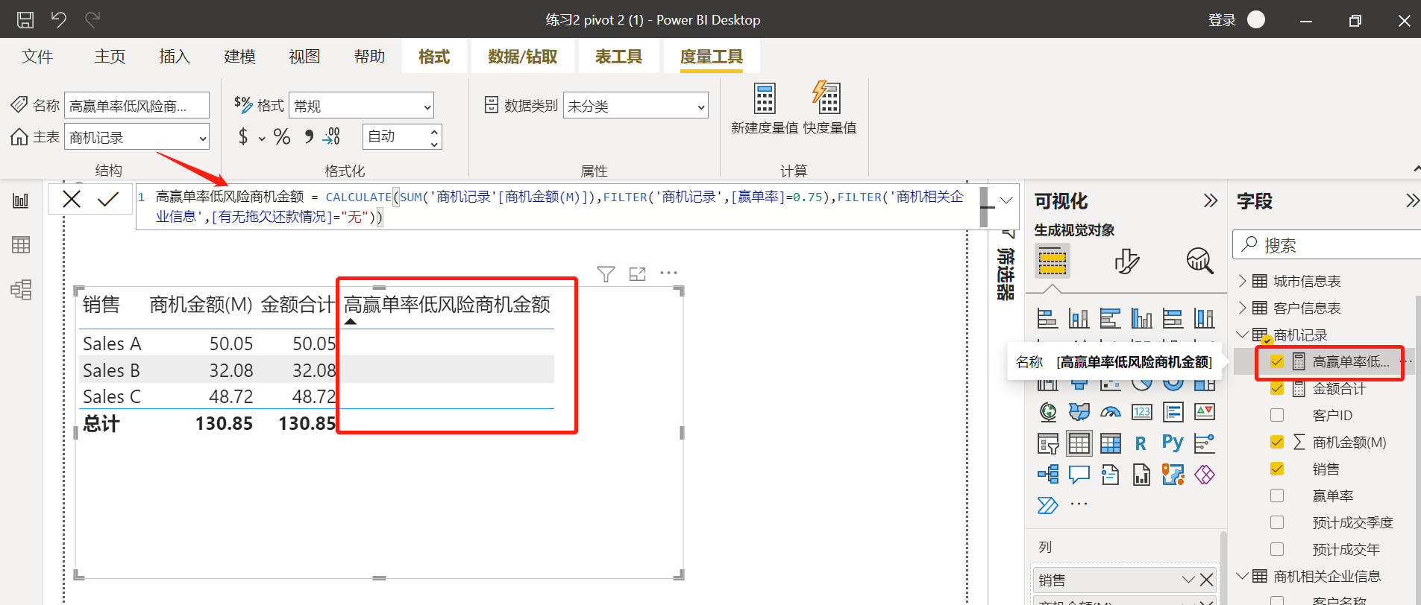Remove 销售 field from 列 well

[x=1206, y=580]
